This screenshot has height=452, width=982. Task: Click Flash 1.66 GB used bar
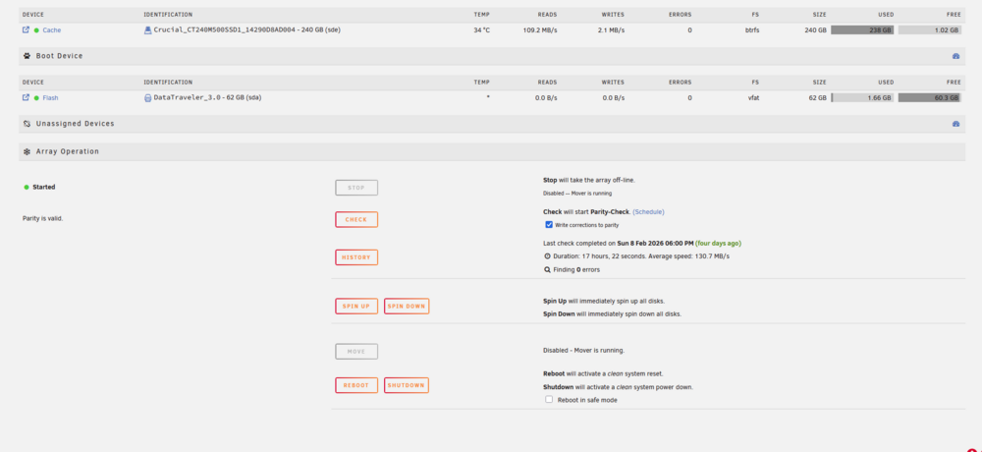pyautogui.click(x=862, y=98)
